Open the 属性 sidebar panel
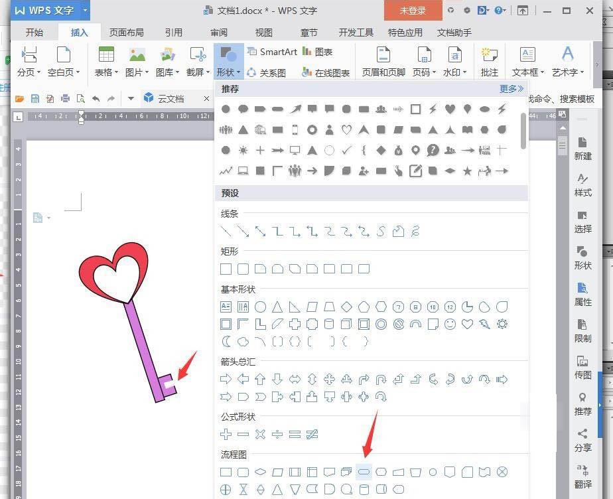 tap(582, 295)
